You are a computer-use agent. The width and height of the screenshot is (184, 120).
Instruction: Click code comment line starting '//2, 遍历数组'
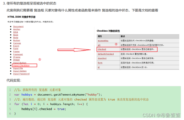pyautogui.click(x=81, y=99)
